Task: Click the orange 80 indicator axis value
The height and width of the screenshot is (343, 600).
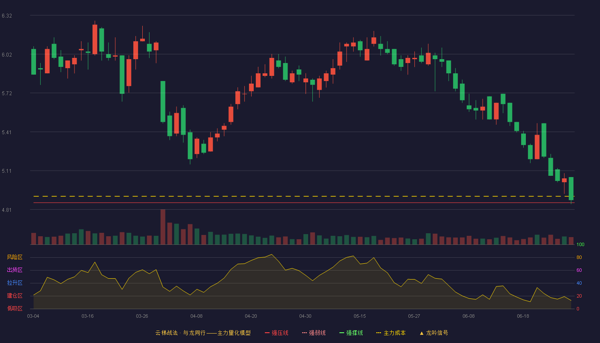Action: click(x=579, y=257)
